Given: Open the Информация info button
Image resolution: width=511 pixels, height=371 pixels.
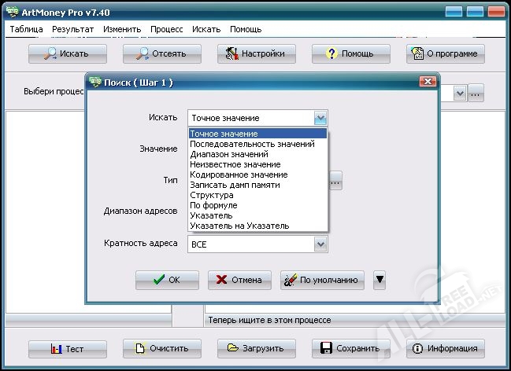Looking at the screenshot, I should coord(446,349).
